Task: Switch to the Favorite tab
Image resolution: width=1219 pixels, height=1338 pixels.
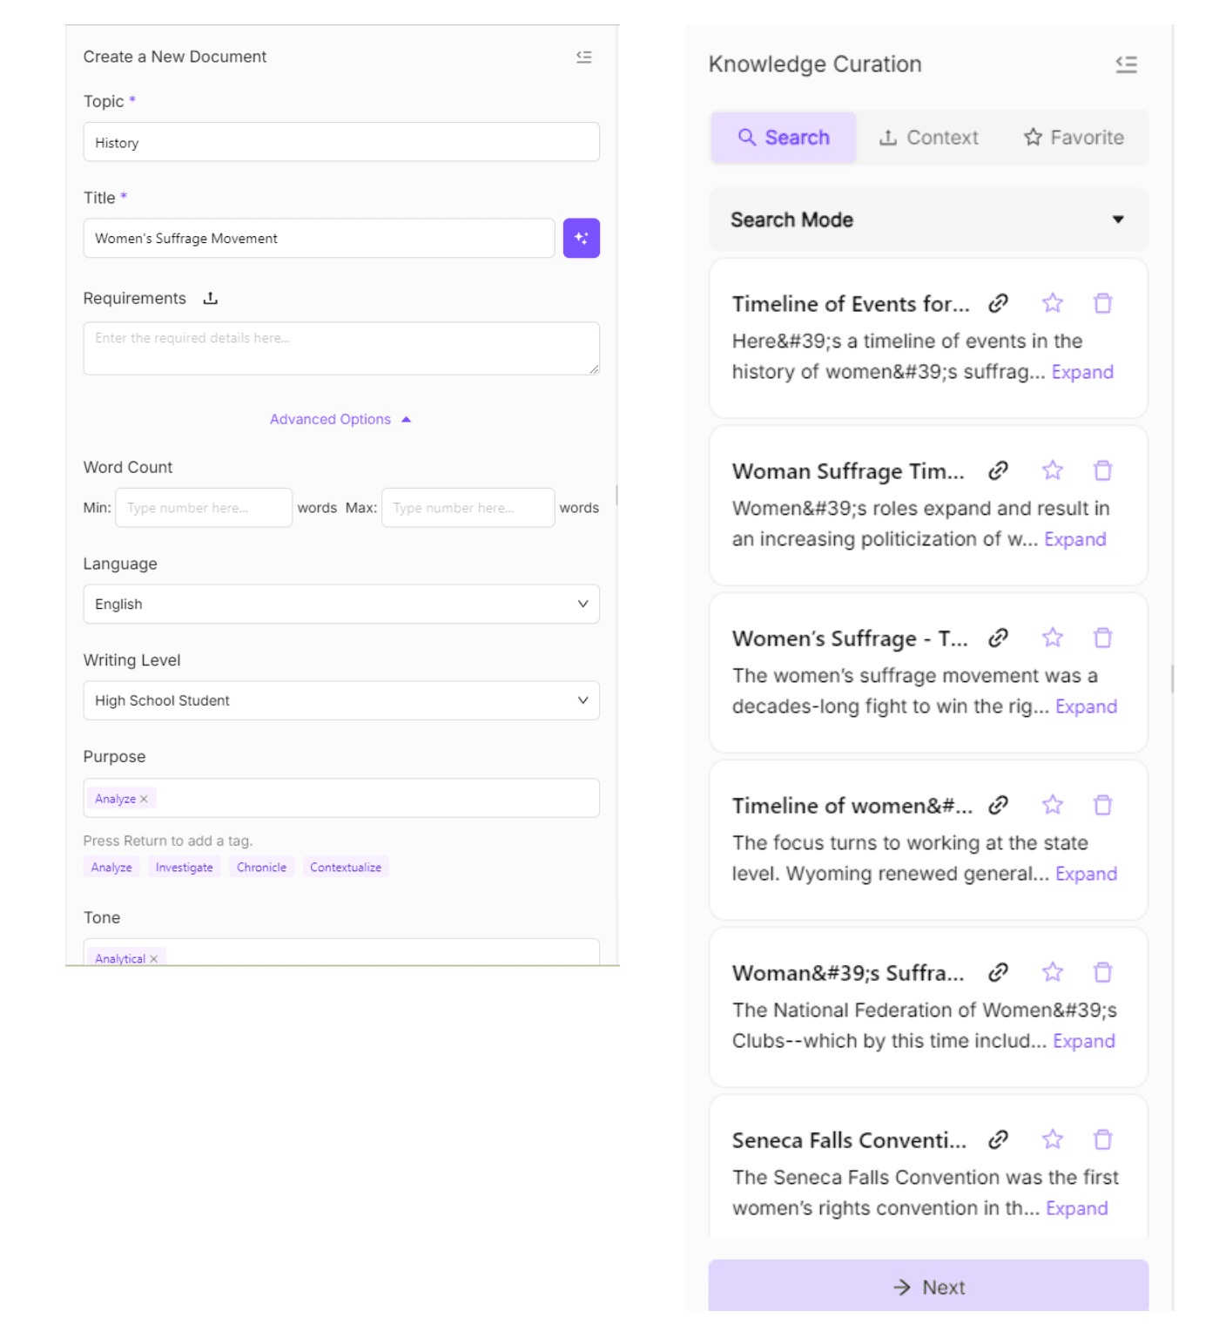Action: point(1074,138)
